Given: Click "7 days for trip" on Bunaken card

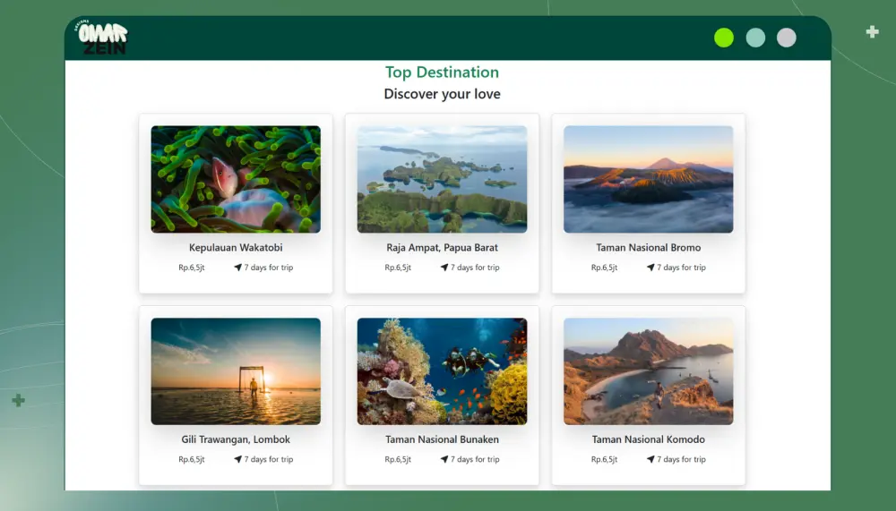Looking at the screenshot, I should [475, 460].
